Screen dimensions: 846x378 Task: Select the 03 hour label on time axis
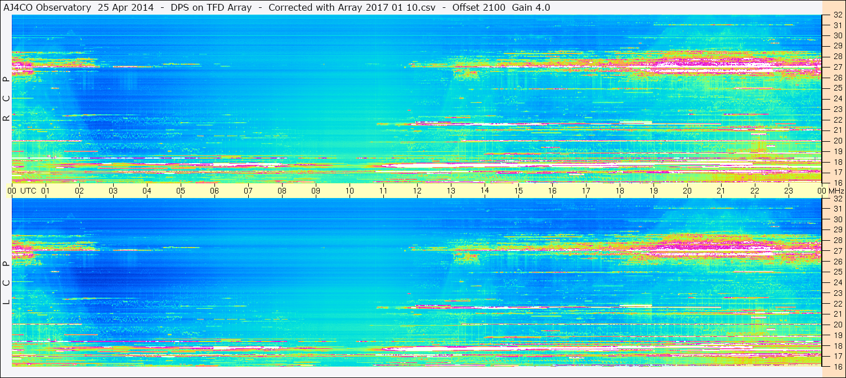click(x=113, y=191)
